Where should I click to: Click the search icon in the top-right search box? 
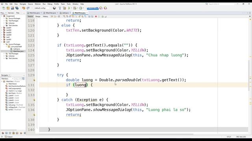(x=206, y=4)
